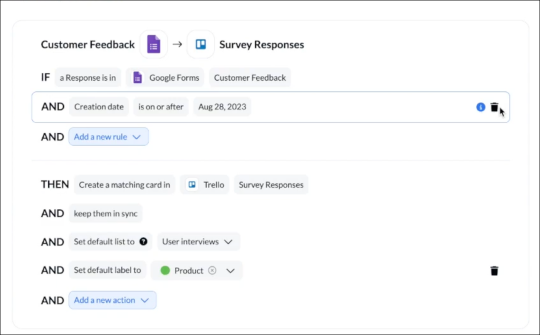Image resolution: width=540 pixels, height=335 pixels.
Task: Click the 'a Response is in' condition chip
Action: (x=88, y=77)
